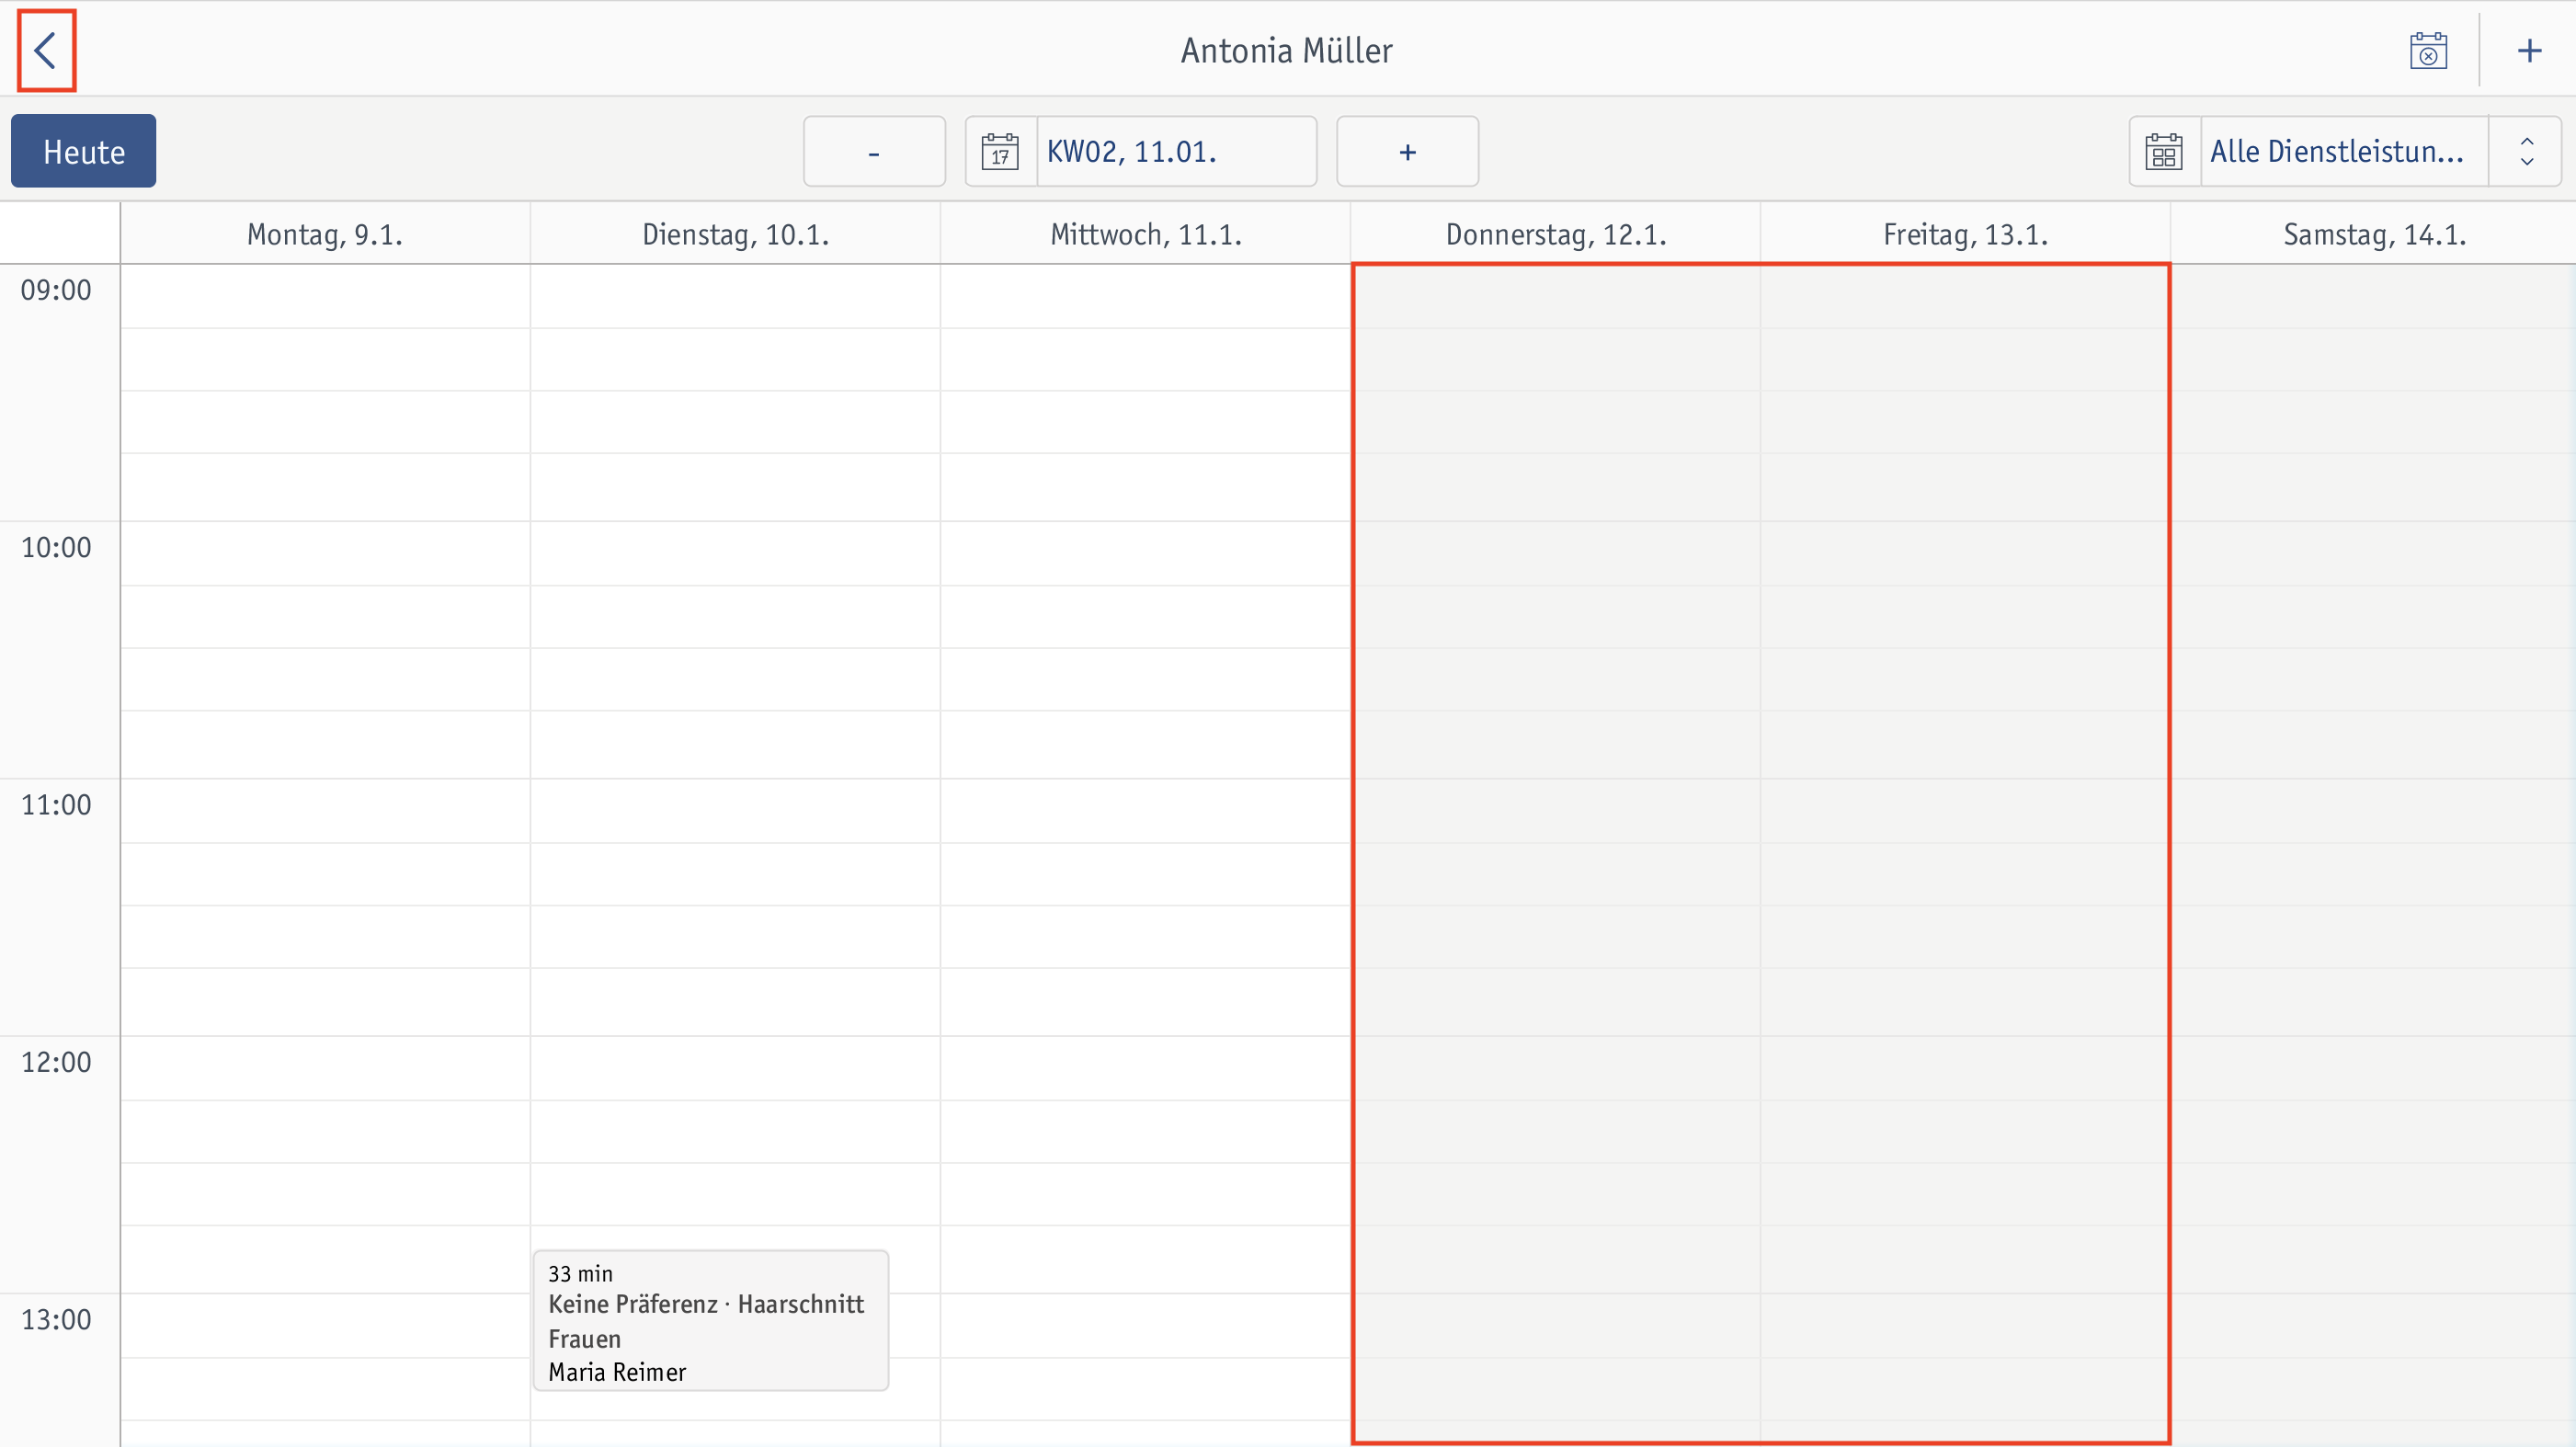The width and height of the screenshot is (2576, 1447).
Task: Go to next week with plus button
Action: pos(1407,151)
